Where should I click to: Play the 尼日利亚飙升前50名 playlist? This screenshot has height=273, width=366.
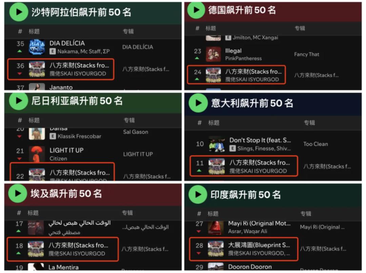(18, 101)
